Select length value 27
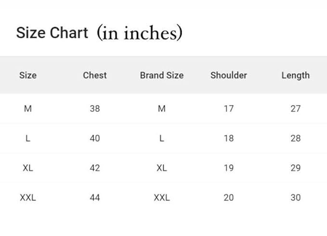Viewport: 327px width, 236px height. click(x=296, y=108)
